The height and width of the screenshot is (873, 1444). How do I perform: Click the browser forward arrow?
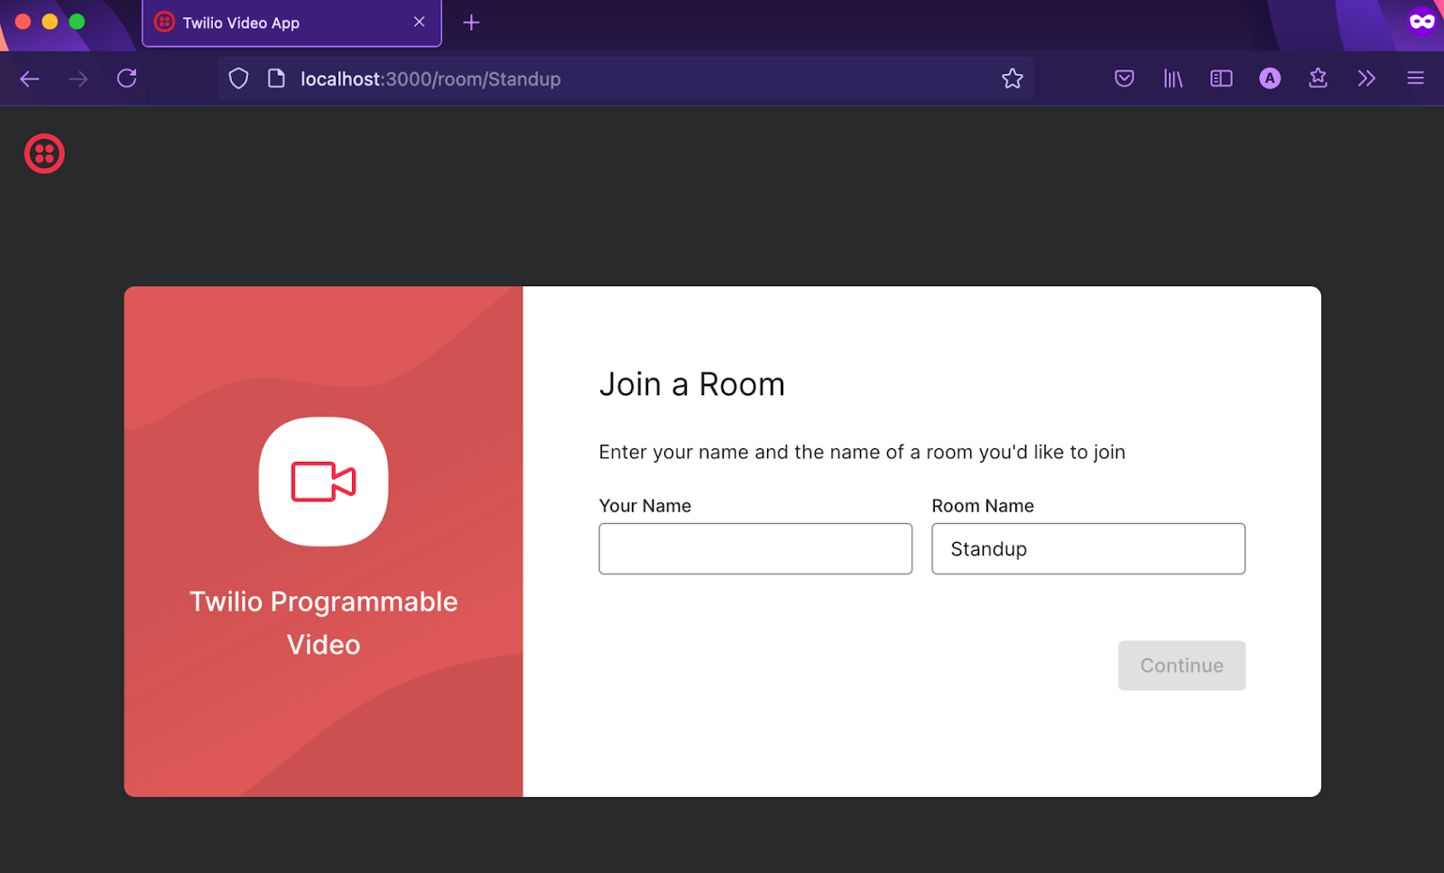tap(79, 79)
